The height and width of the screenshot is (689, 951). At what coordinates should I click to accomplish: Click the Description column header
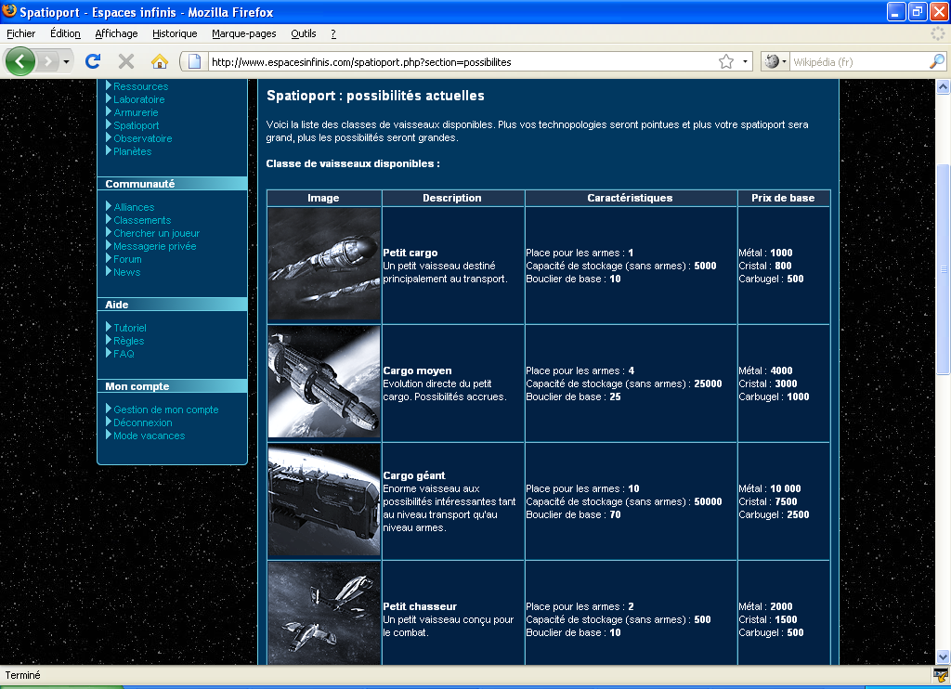[x=452, y=199]
